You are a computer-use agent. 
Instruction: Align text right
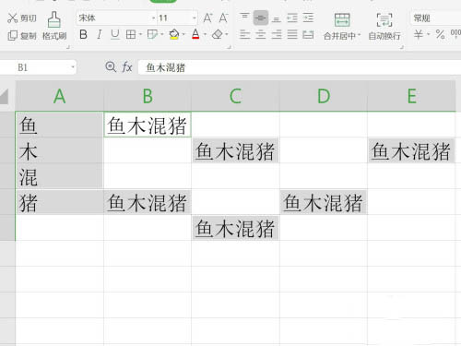point(277,34)
